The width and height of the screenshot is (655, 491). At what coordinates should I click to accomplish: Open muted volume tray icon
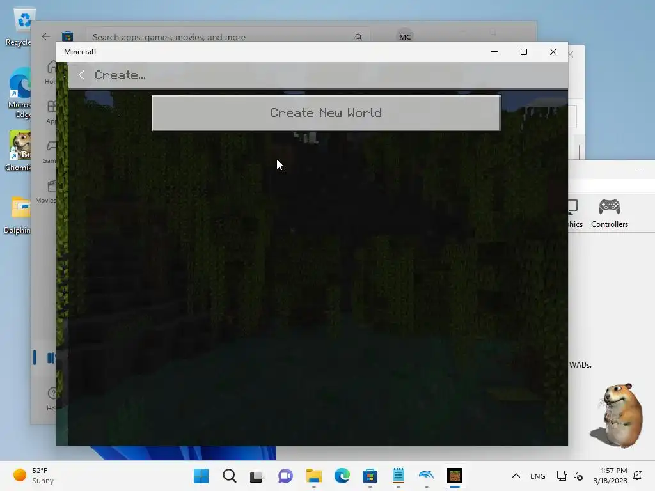pos(578,476)
